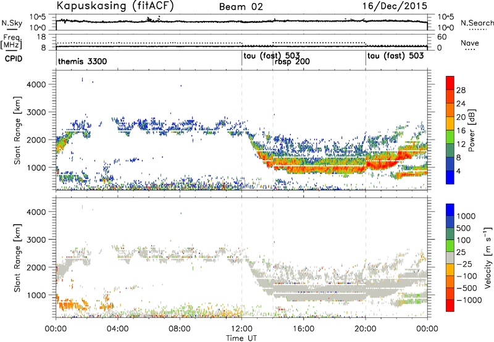Screen dimensions: 494x342
Task: Click the N.Sky legend label
Action: point(12,23)
